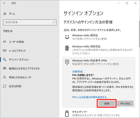
Task: Open PIN による保護の詳細を確認する link
Action: [89, 97]
